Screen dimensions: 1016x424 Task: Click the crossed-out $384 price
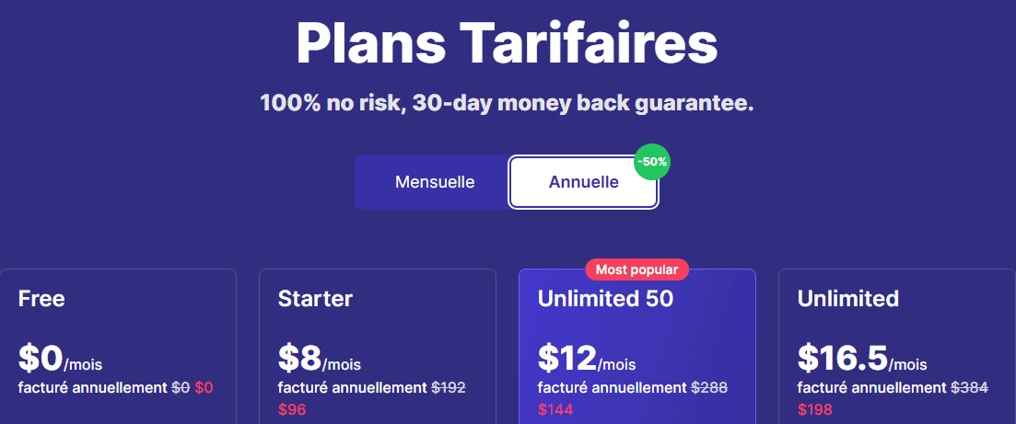969,388
